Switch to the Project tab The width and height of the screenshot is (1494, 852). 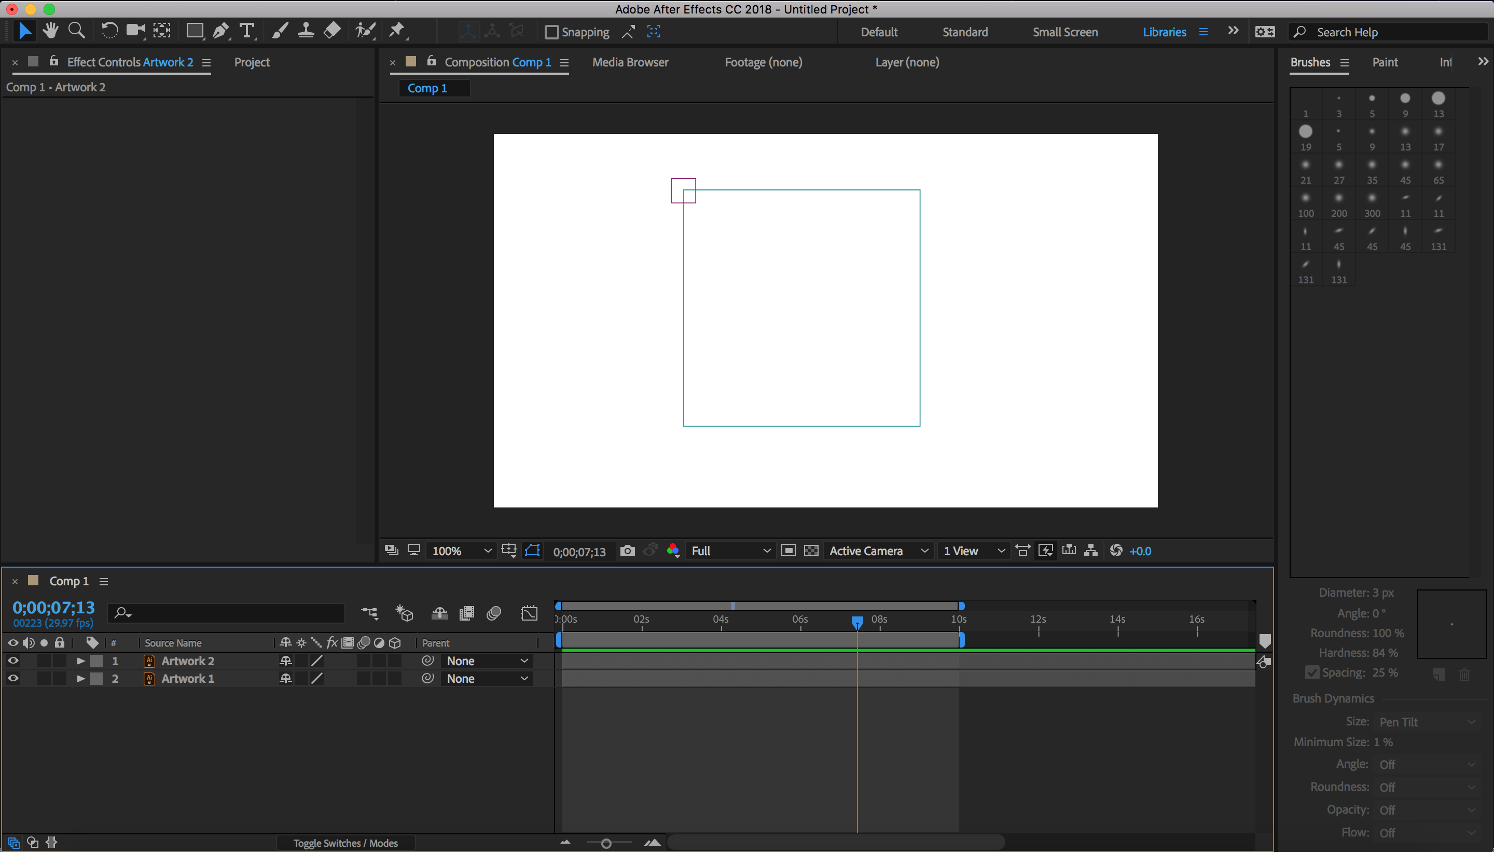pyautogui.click(x=252, y=62)
